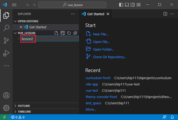Screen dimensions: 178x120
Task: Open the hamburger application menu
Action: point(14,5)
